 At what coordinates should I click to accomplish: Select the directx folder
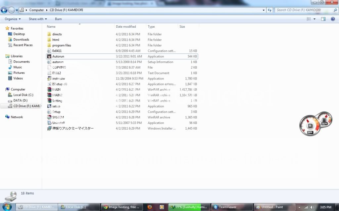click(57, 34)
